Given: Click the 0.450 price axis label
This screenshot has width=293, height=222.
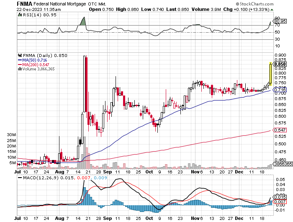Looking at the screenshot, I should click(x=280, y=160).
